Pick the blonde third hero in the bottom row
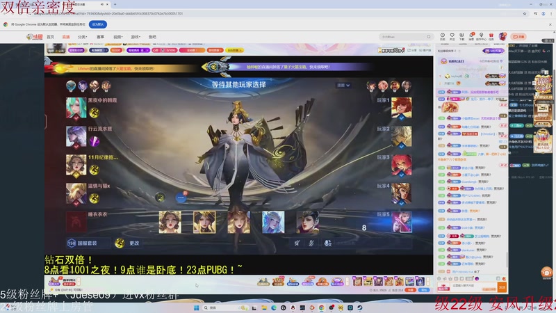Screen dimensions: 556x313 click(x=238, y=222)
